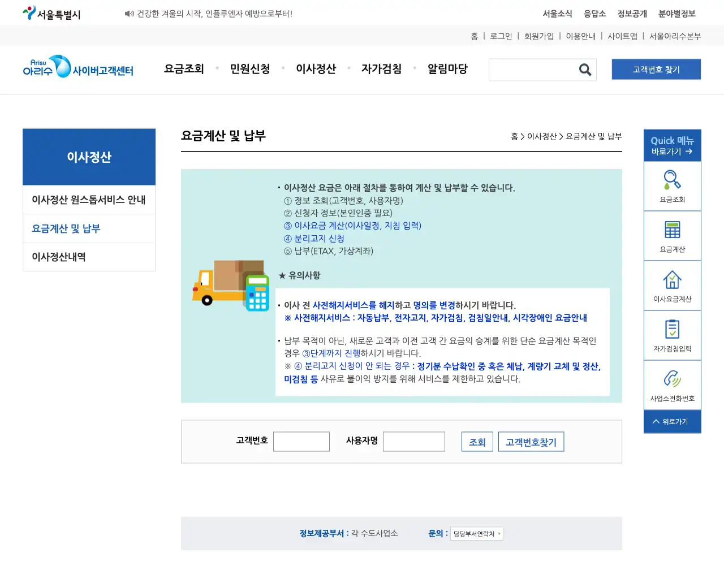This screenshot has height=579, width=724.
Task: Click the 로그인 link in top navigation
Action: 501,36
